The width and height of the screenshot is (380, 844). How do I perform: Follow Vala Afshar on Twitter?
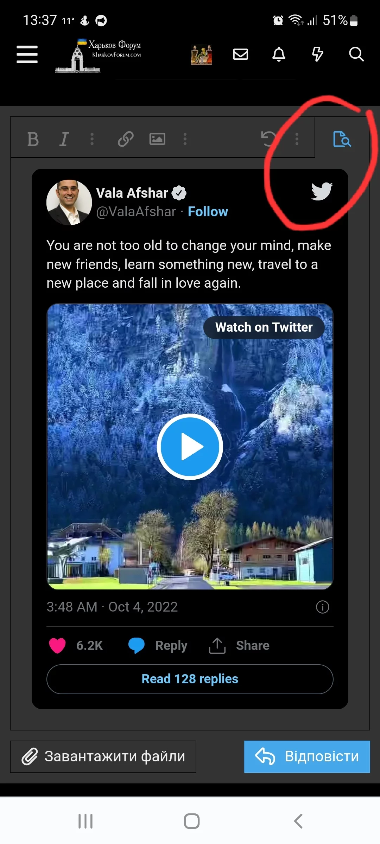(208, 212)
